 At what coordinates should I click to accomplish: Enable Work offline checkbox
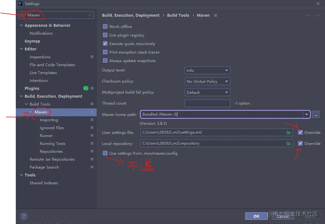coord(105,26)
